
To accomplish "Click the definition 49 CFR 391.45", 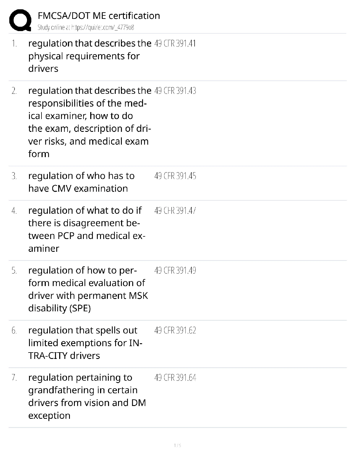I will (x=175, y=176).
